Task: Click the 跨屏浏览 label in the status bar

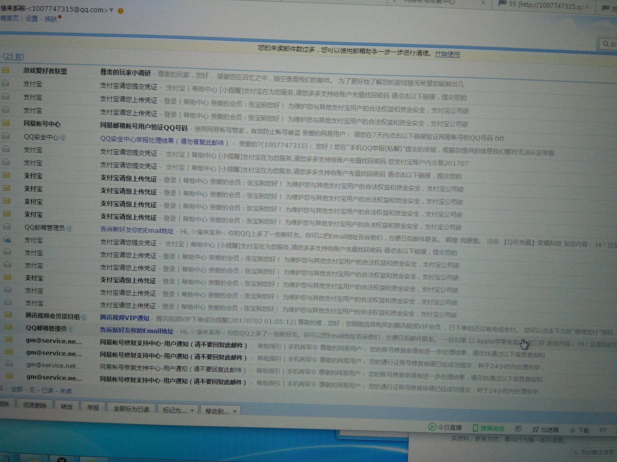Action: [492, 428]
